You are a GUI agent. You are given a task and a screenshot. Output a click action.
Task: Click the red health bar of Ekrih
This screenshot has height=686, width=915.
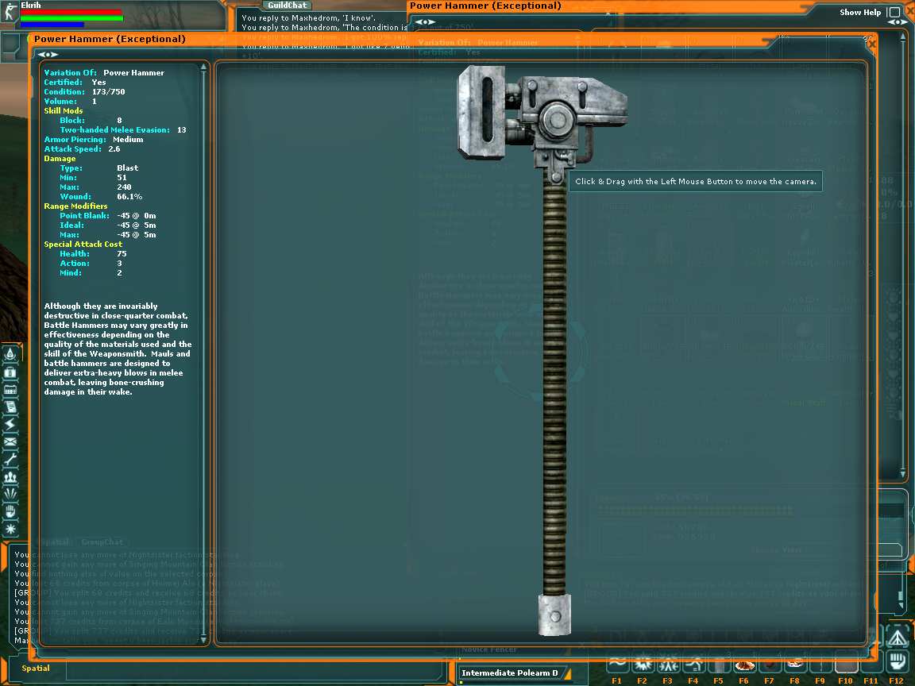click(71, 12)
